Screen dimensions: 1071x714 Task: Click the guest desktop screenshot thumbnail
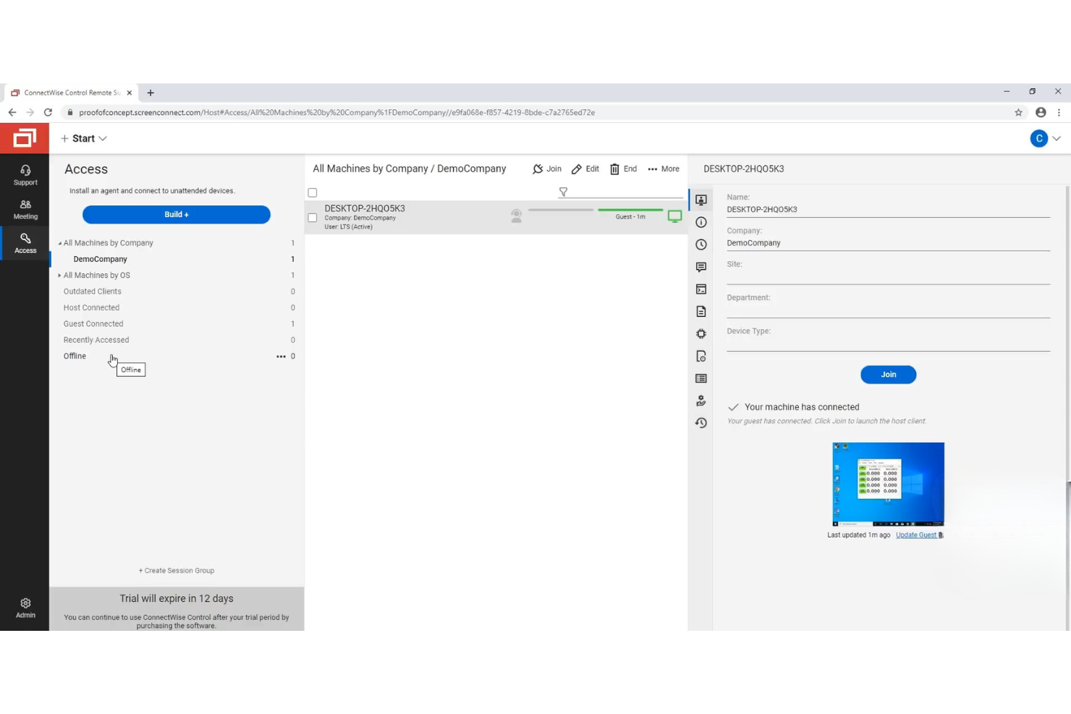tap(888, 484)
